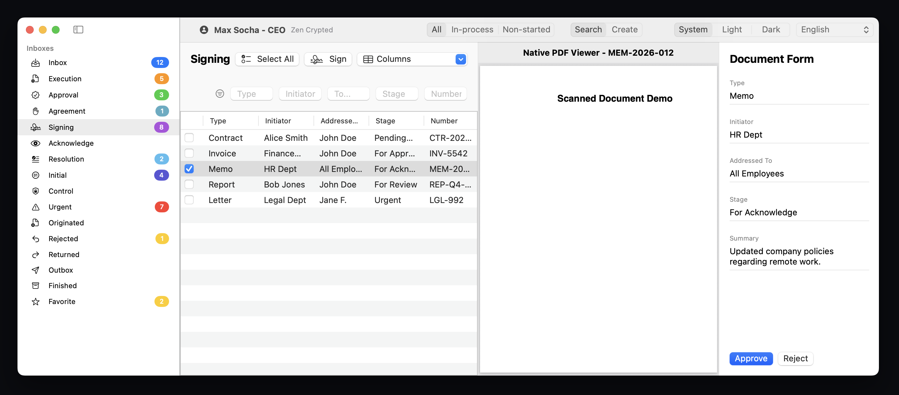Uncheck the Memo row checkbox

(x=189, y=169)
